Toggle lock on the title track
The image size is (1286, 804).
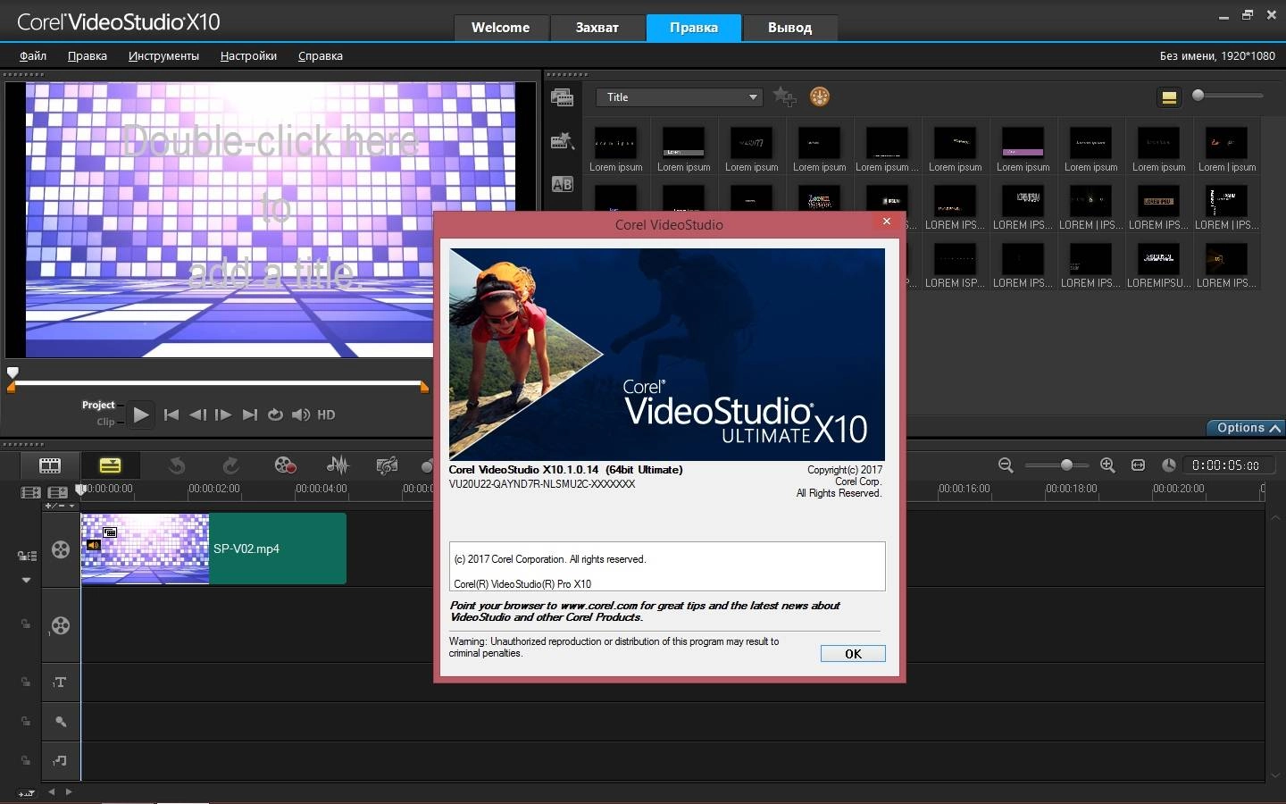point(26,682)
